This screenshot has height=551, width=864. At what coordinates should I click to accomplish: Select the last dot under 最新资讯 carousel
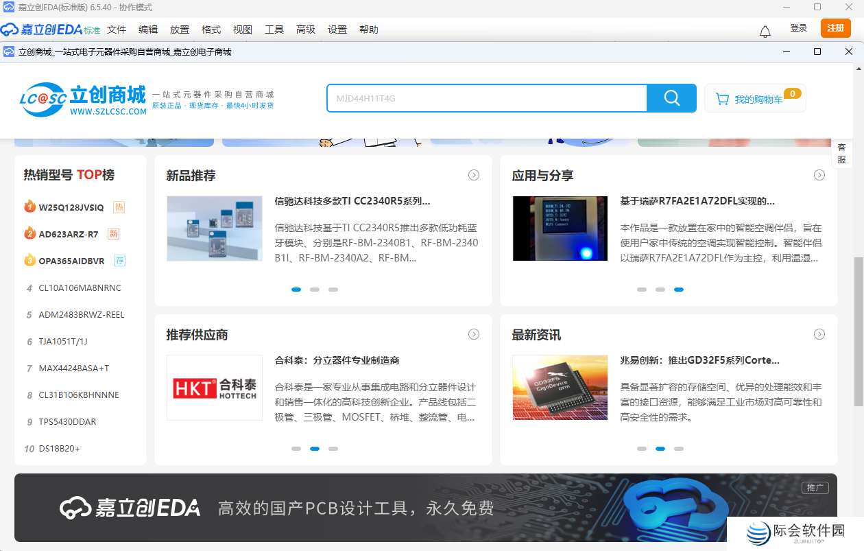679,448
